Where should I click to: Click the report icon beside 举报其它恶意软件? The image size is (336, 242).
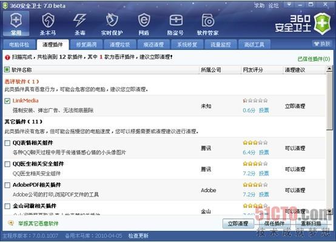click(x=11, y=223)
